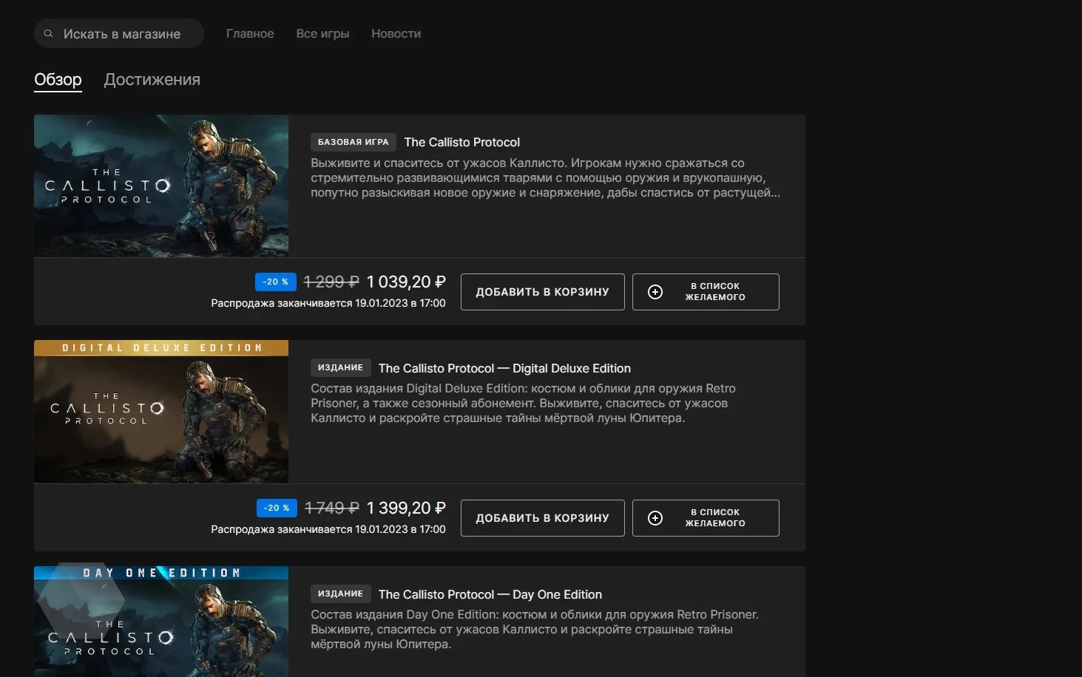Click the Day One Edition cover thumbnail

[161, 622]
